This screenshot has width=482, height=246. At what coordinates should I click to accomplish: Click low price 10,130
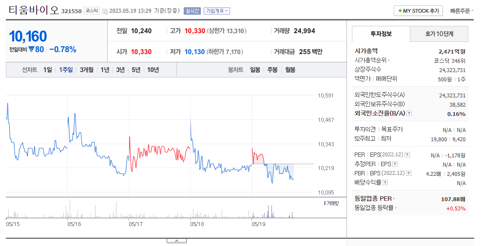tap(194, 52)
